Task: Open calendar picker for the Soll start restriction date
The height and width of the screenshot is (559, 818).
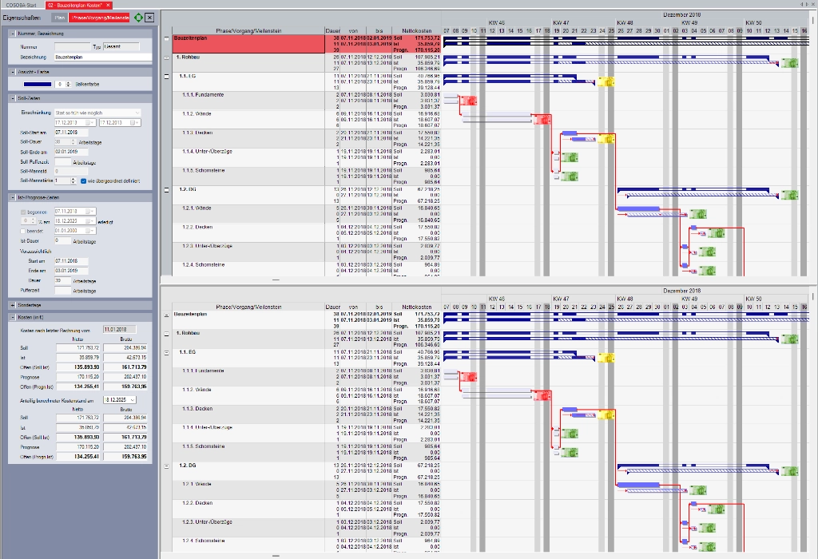Action: (x=92, y=122)
